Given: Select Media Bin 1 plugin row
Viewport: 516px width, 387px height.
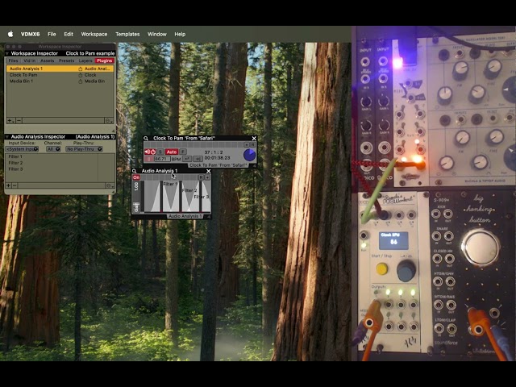Looking at the screenshot, I should tap(60, 81).
